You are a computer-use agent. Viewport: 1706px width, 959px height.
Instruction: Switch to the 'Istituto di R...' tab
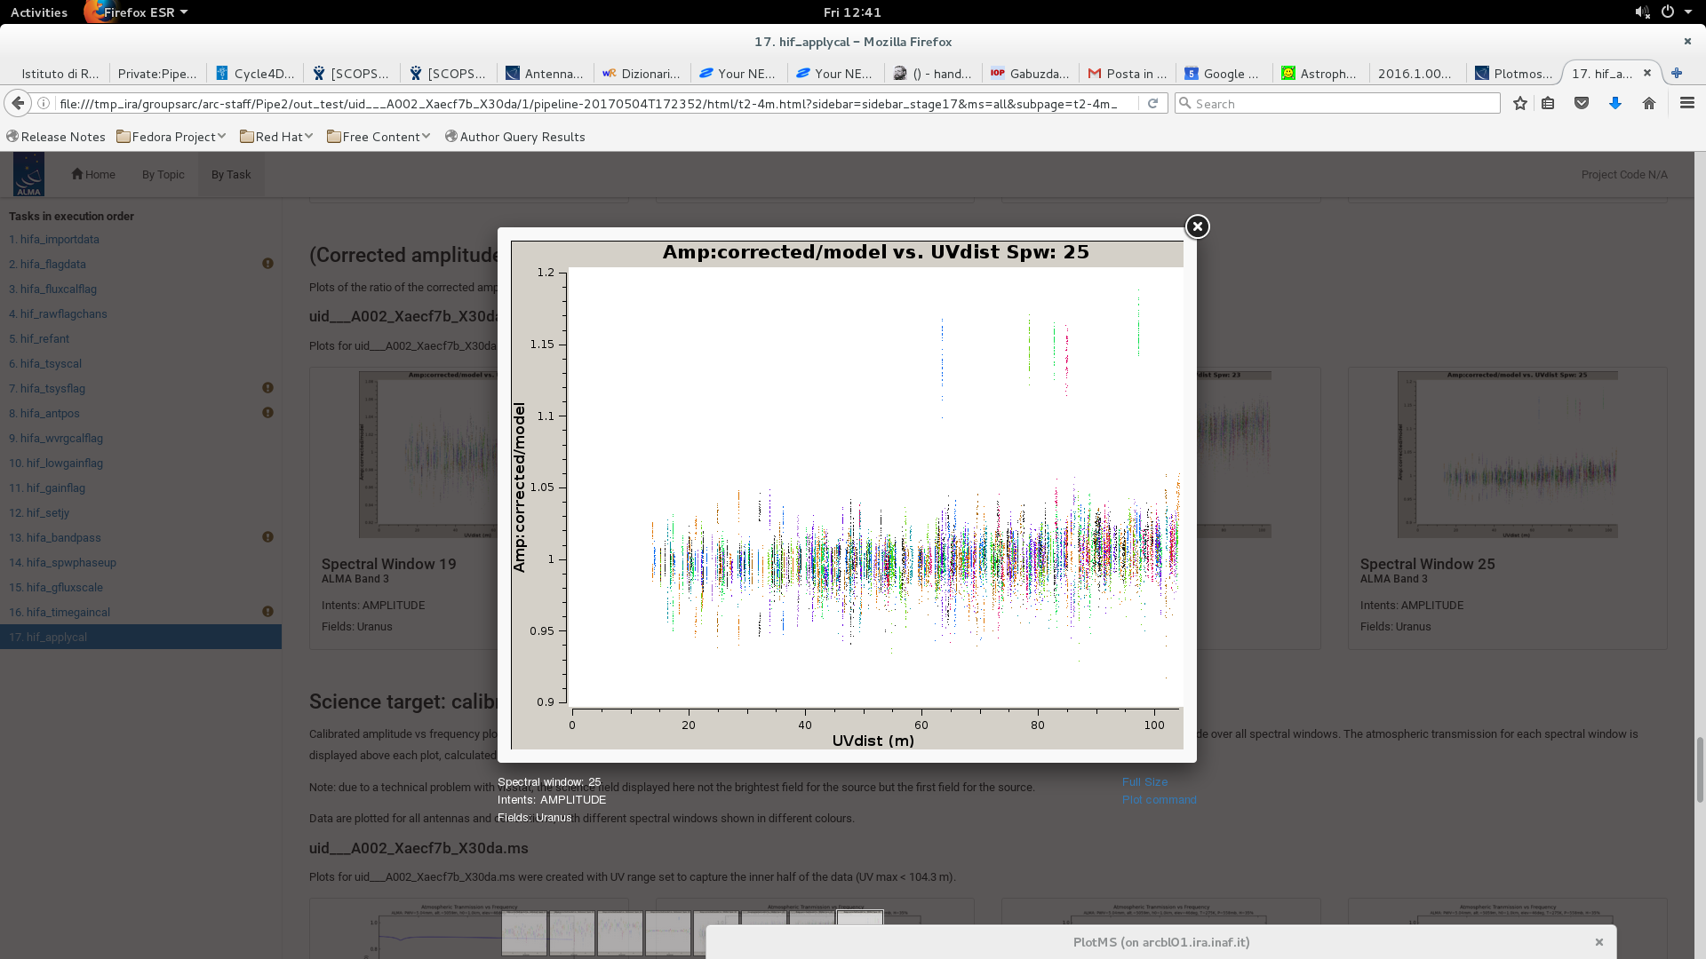[60, 73]
